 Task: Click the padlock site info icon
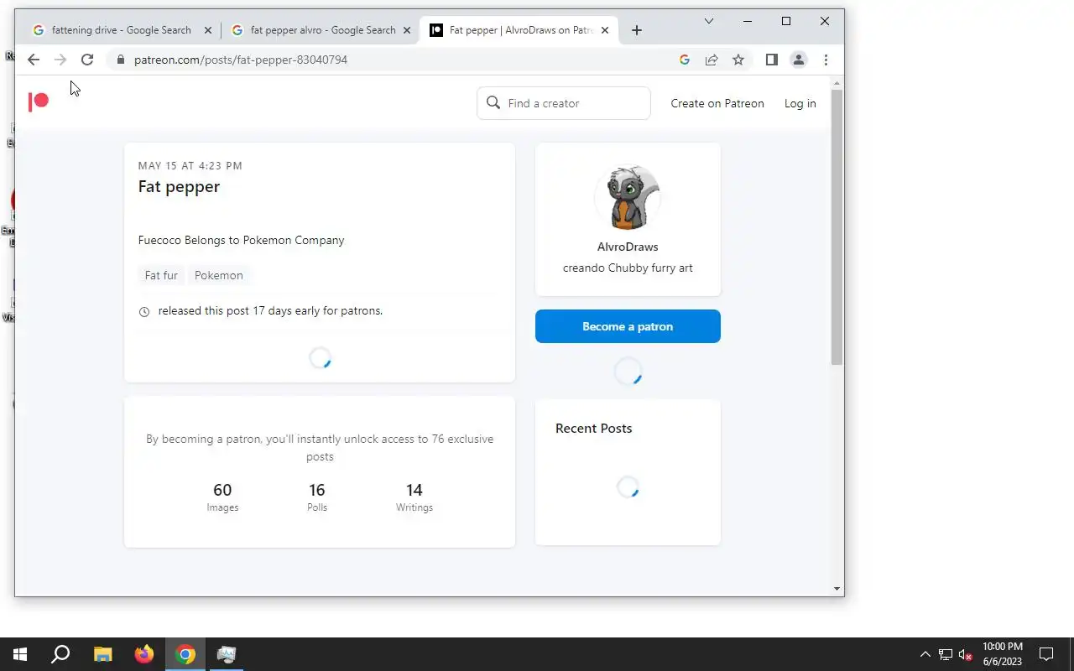(121, 60)
